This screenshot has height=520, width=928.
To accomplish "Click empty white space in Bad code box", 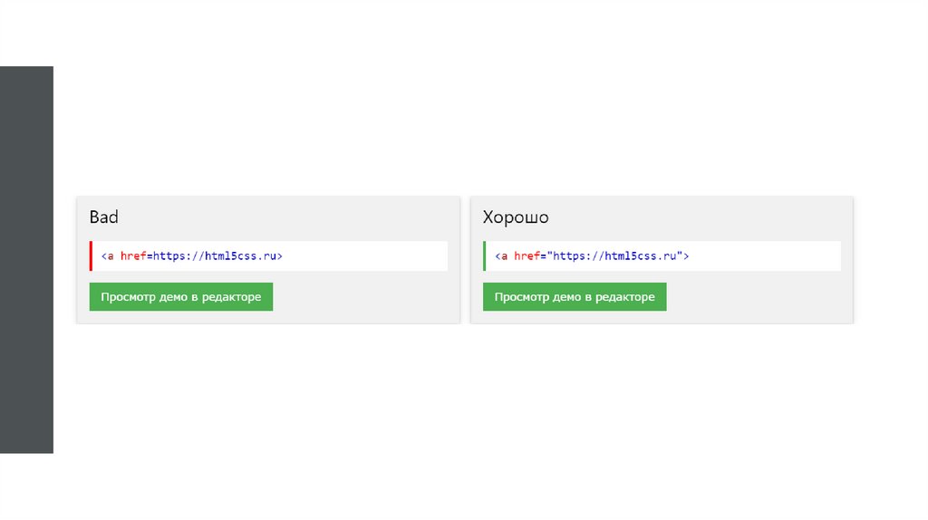I will point(372,256).
